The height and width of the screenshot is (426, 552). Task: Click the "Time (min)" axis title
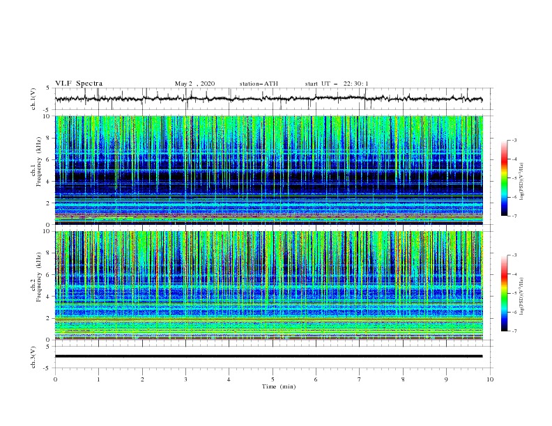(x=279, y=386)
